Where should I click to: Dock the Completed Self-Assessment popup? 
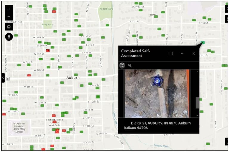click(x=171, y=53)
